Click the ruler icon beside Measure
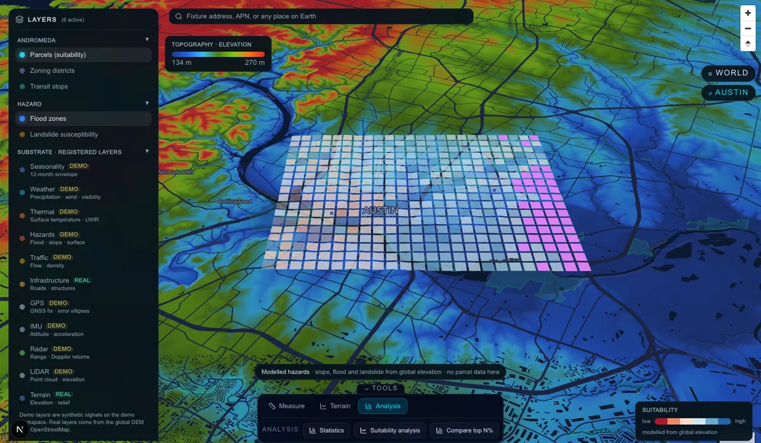This screenshot has width=761, height=443. coord(272,406)
